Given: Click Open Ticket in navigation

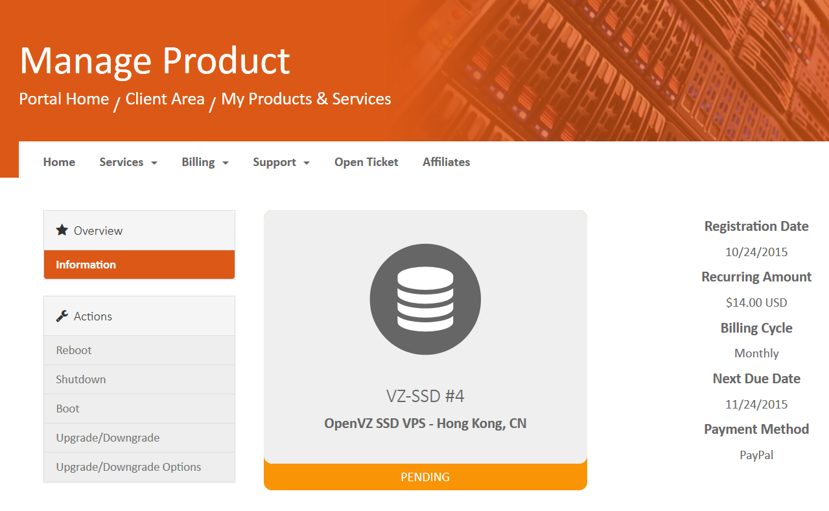Looking at the screenshot, I should click(366, 162).
